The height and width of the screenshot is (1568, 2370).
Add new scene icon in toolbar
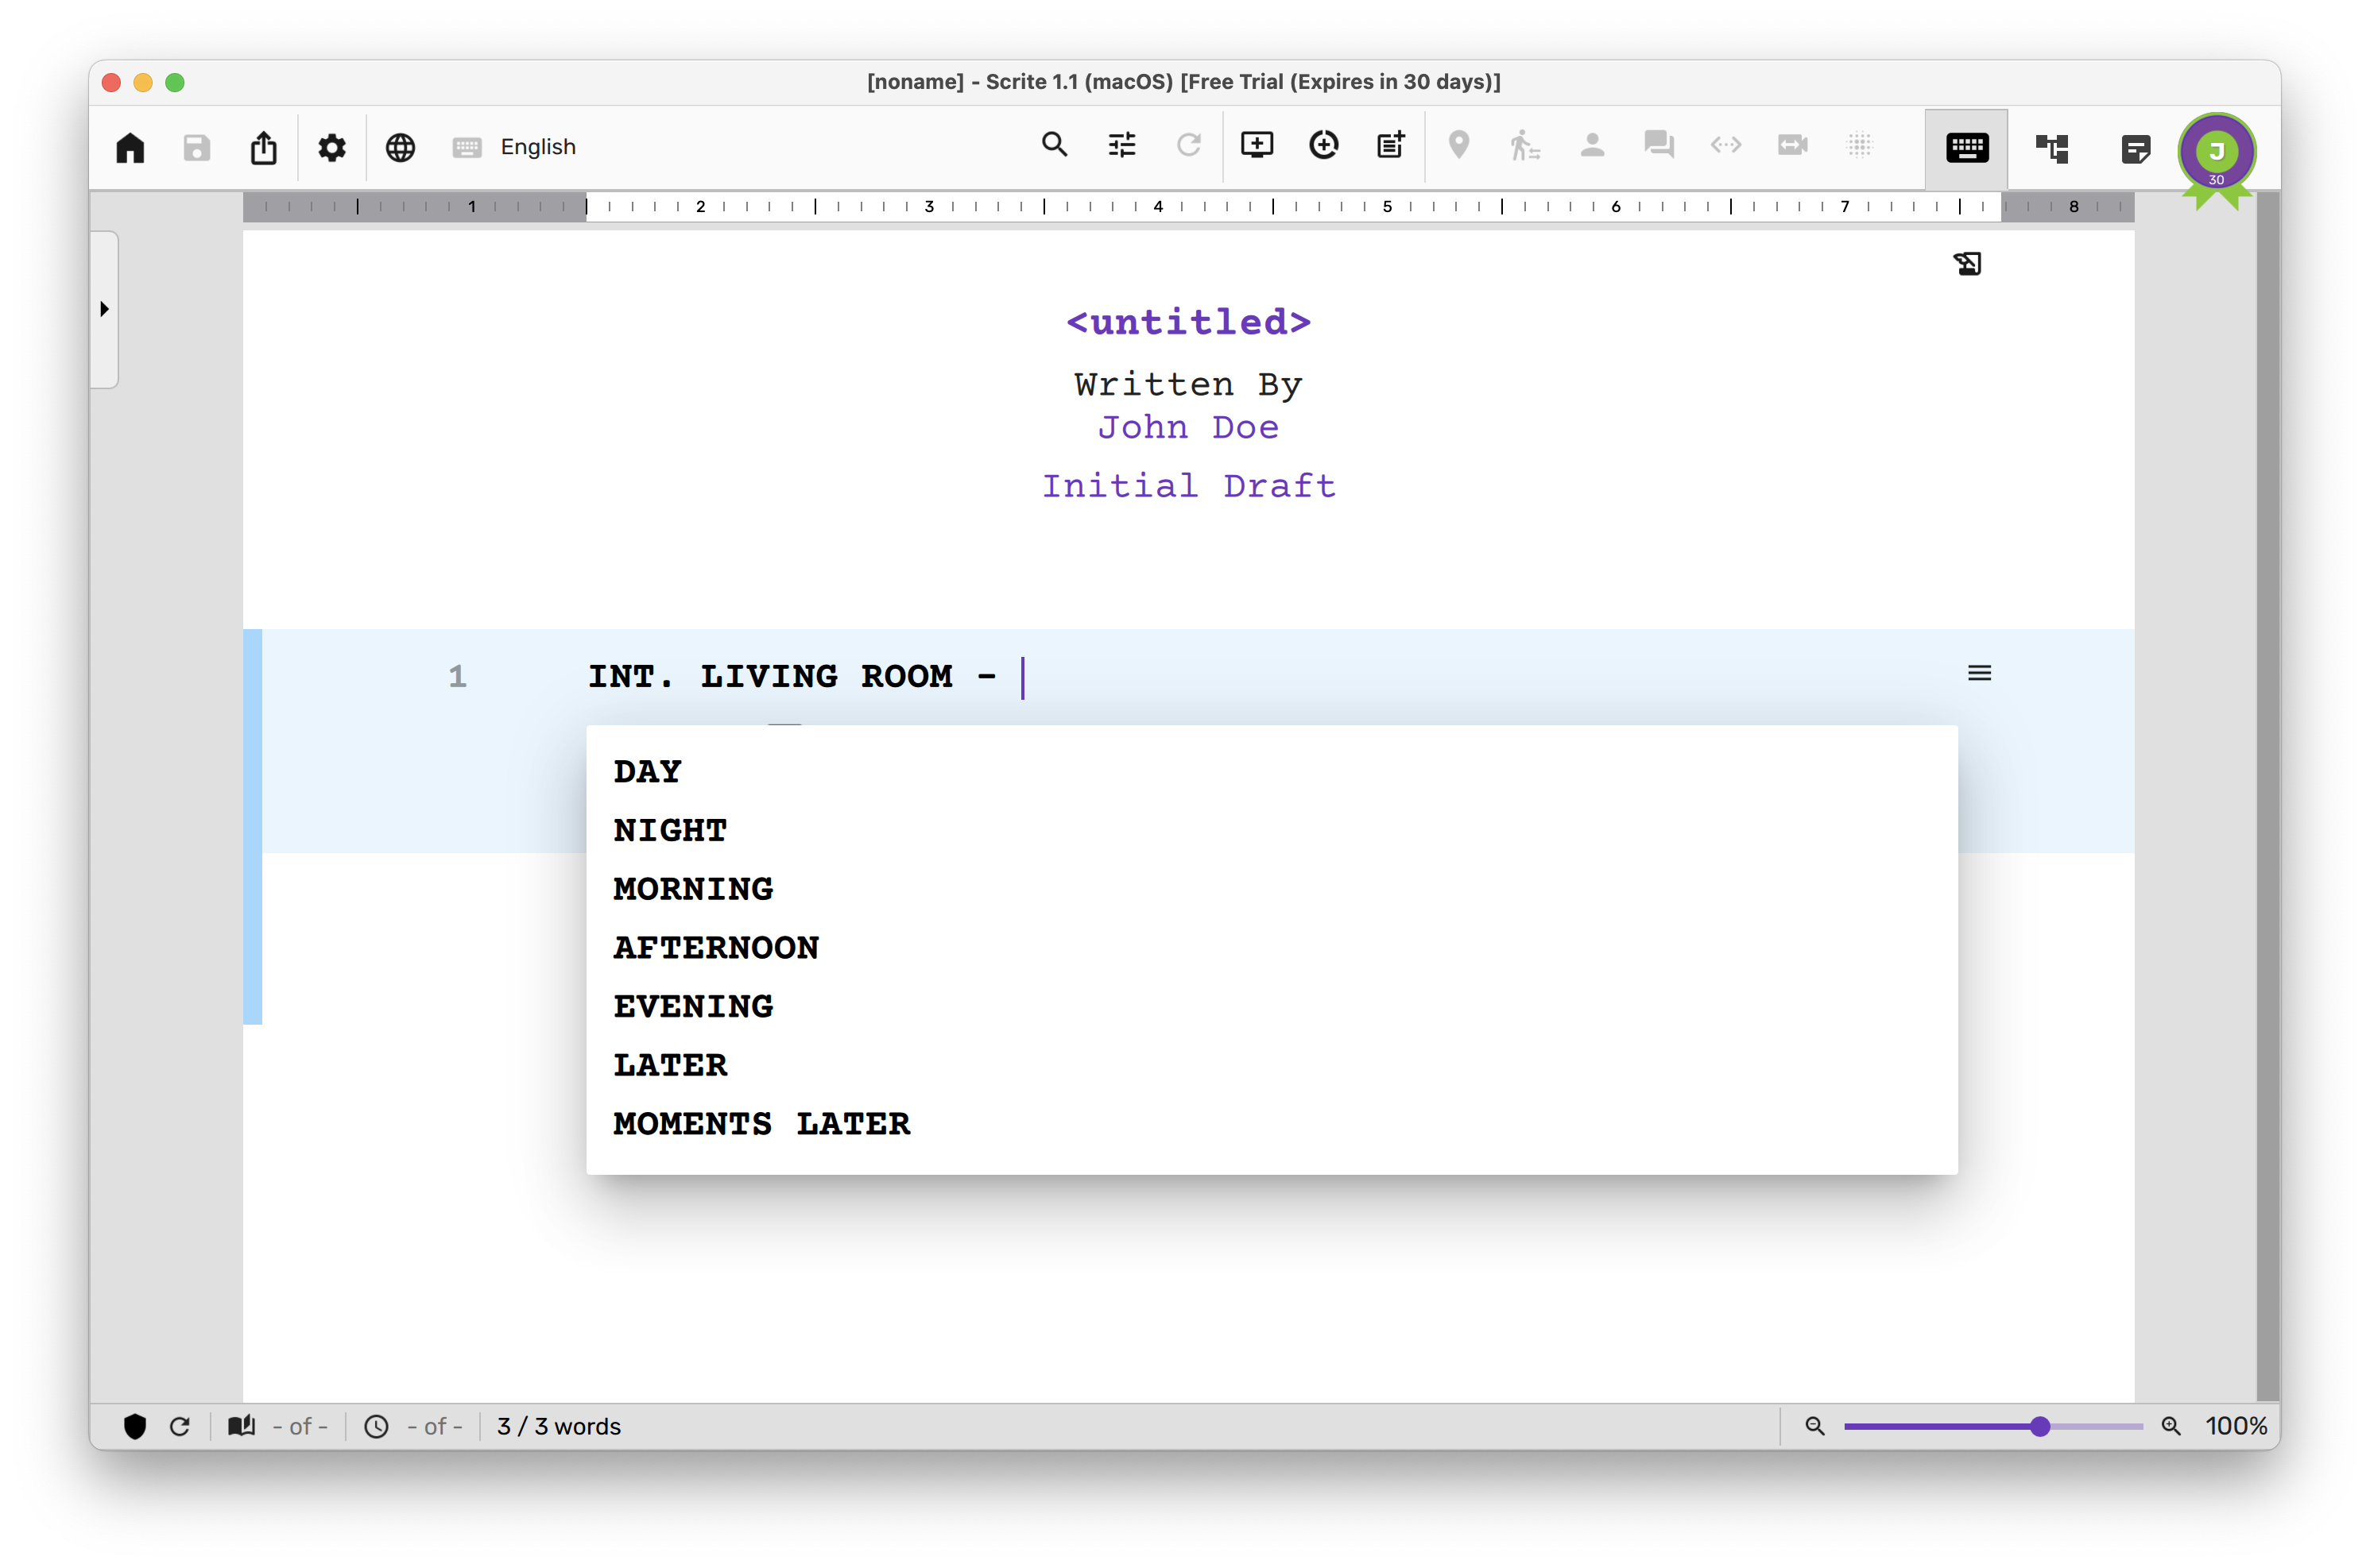coord(1257,145)
